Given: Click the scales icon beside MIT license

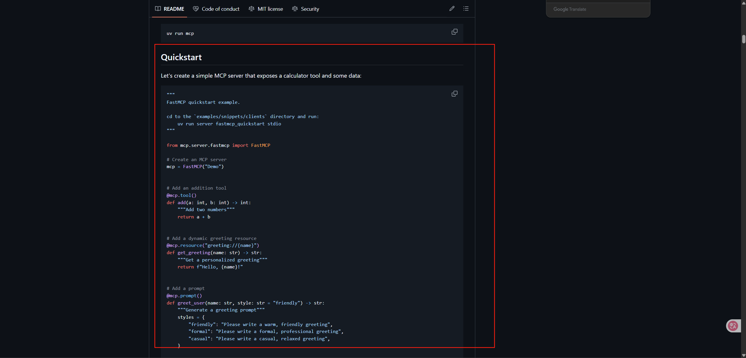Looking at the screenshot, I should coord(251,9).
